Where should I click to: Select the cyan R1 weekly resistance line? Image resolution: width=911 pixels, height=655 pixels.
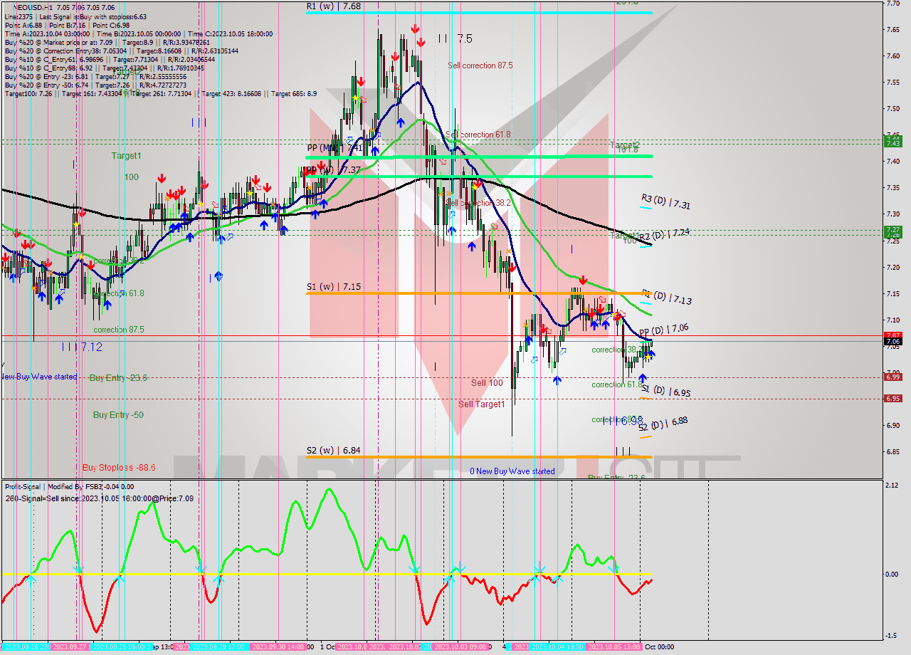click(x=480, y=12)
